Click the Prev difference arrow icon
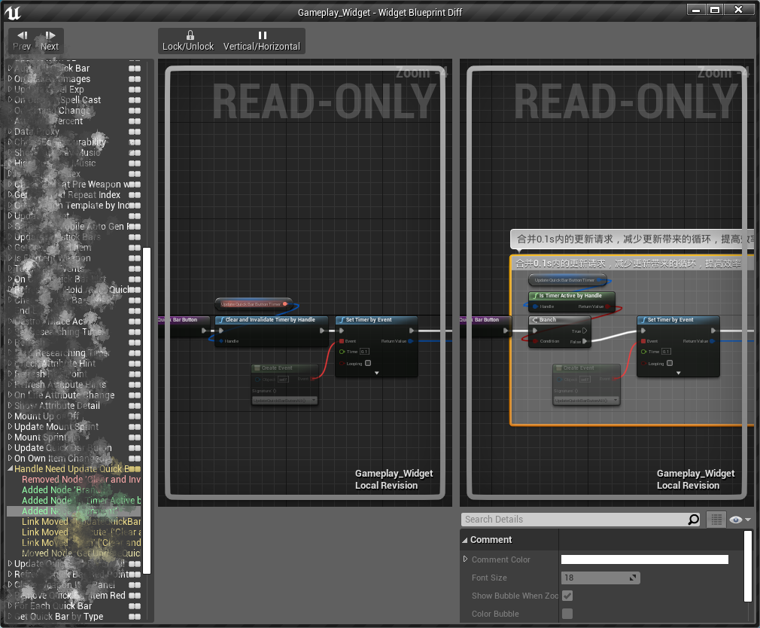The width and height of the screenshot is (760, 628). pyautogui.click(x=23, y=35)
